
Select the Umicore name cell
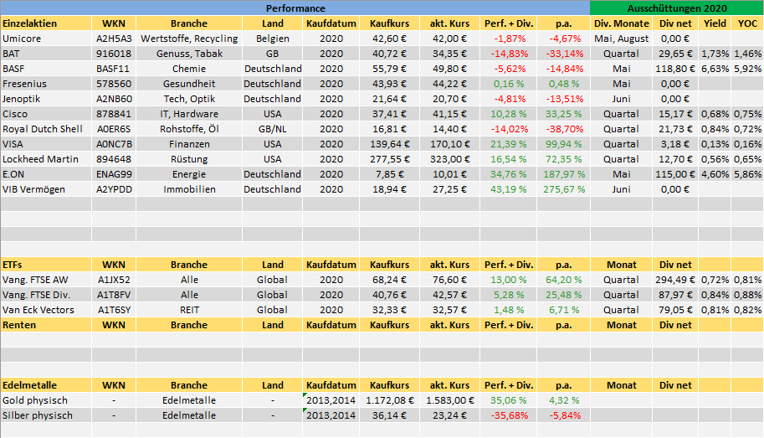click(46, 39)
